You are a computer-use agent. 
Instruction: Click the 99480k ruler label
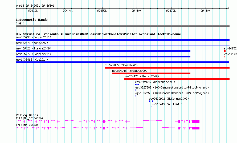(205, 11)
